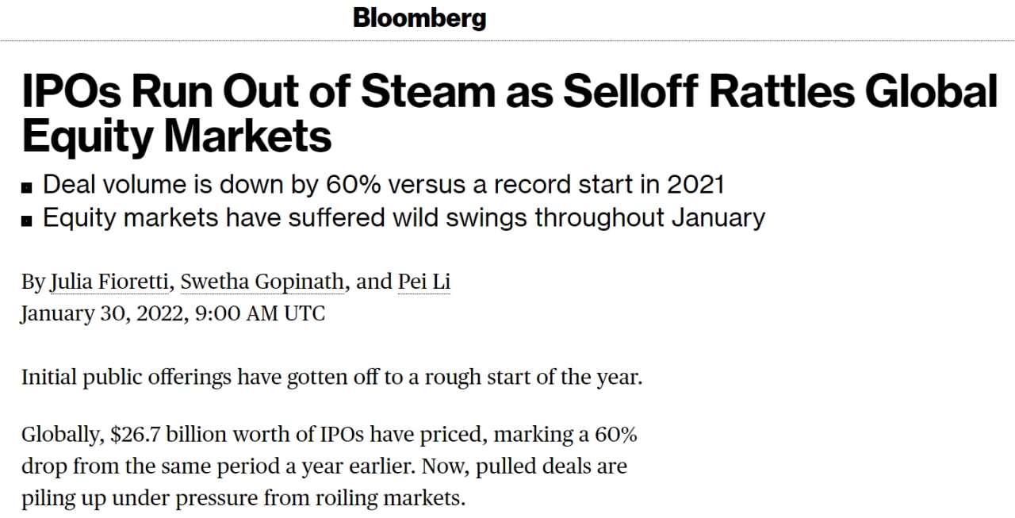Click 'throughout January' in the second bullet
The height and width of the screenshot is (518, 1015).
coord(649,217)
